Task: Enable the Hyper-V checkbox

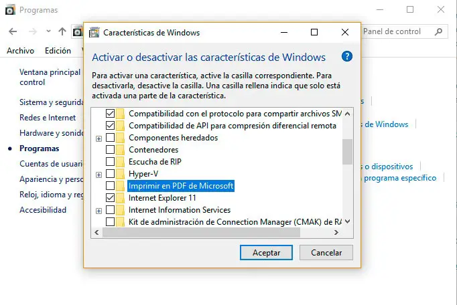Action: (110, 174)
